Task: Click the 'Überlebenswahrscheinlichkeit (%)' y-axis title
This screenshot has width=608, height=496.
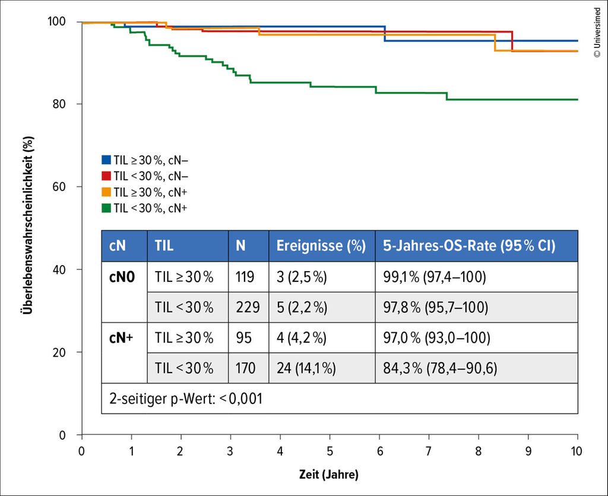Action: click(28, 228)
